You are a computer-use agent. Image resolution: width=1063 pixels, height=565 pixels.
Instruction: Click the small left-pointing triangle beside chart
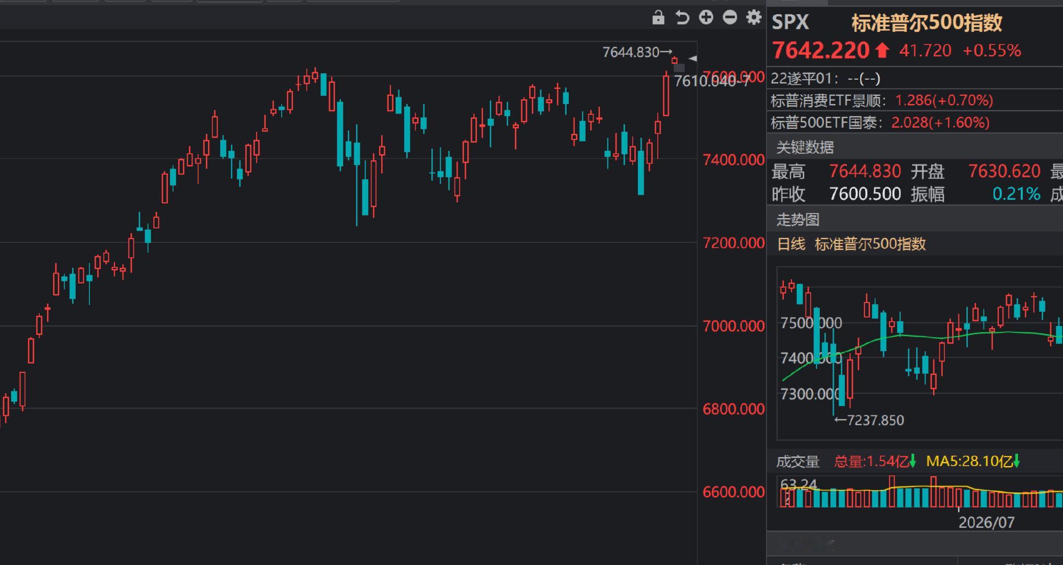pos(693,58)
